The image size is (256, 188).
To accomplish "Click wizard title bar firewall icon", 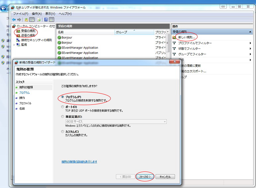I will pos(16,62).
